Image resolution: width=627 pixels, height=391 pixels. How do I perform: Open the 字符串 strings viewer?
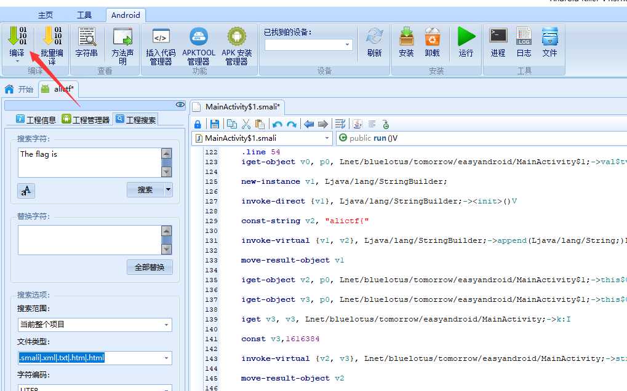86,42
